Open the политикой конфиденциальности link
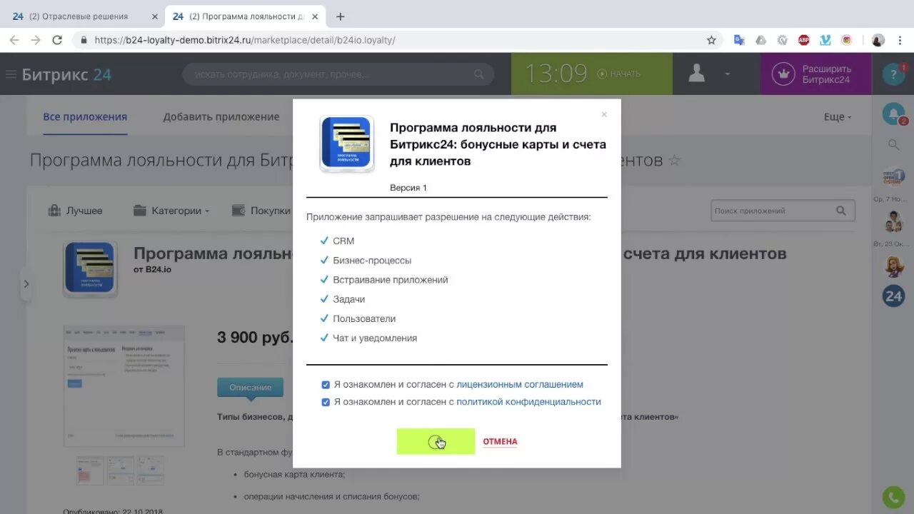The width and height of the screenshot is (914, 514). [528, 402]
